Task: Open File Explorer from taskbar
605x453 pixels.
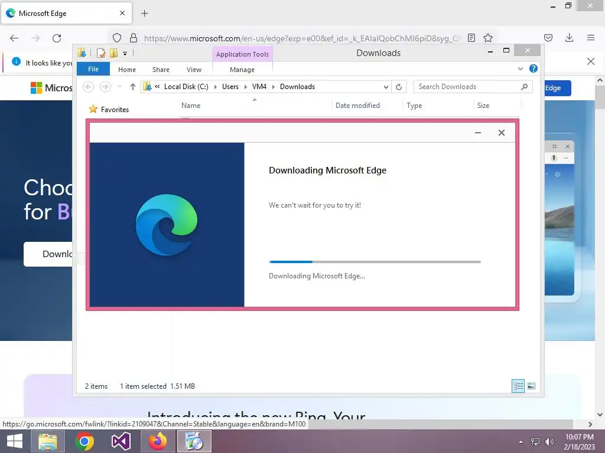Action: click(47, 441)
